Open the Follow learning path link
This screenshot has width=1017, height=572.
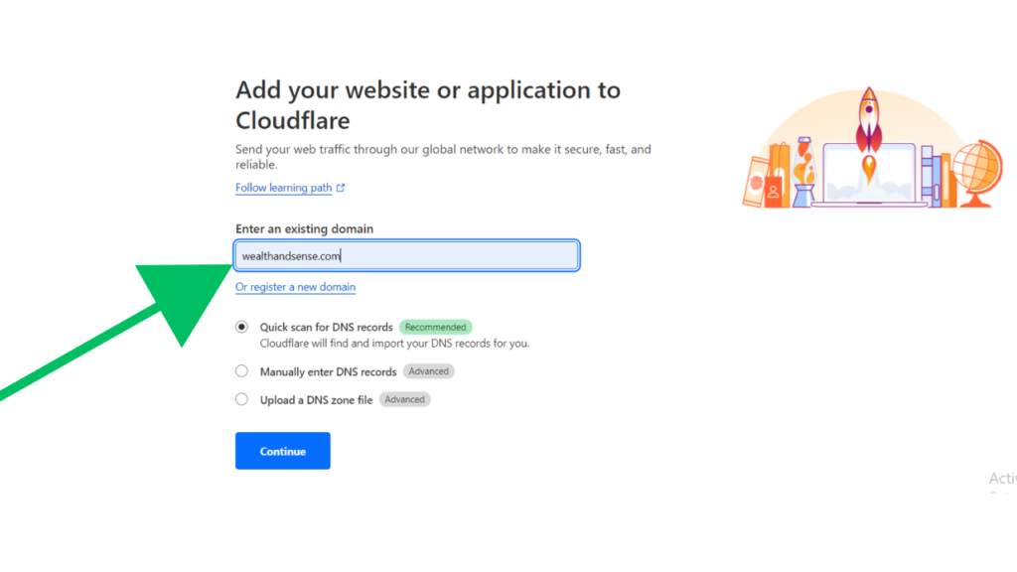(283, 188)
